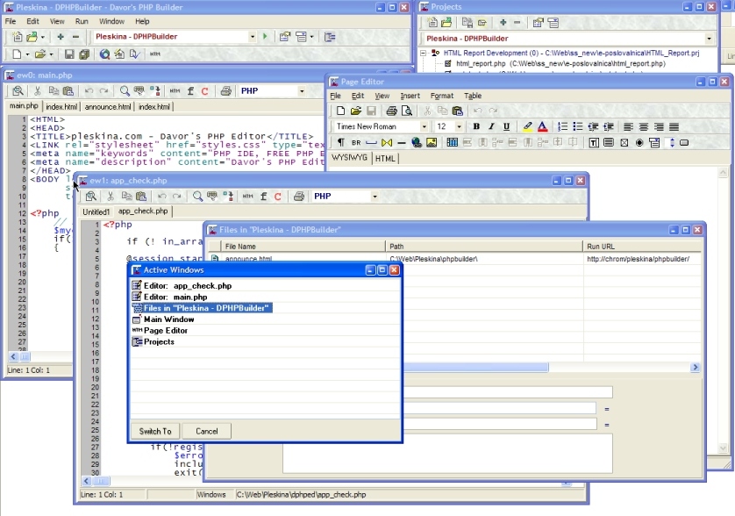Click the font color icon in Page Editor
735x516 pixels.
tap(542, 126)
